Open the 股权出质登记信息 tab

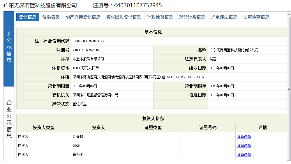tap(124, 17)
